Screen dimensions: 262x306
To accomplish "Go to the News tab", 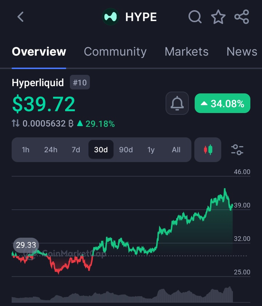I will (242, 52).
